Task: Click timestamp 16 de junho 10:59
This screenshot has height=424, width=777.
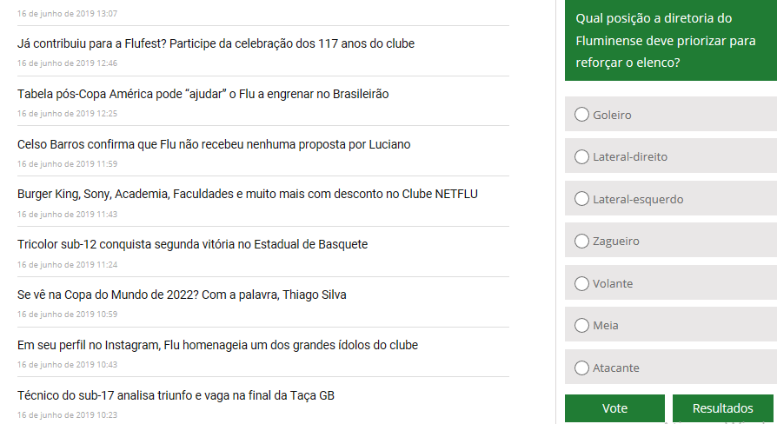Action: coord(68,314)
